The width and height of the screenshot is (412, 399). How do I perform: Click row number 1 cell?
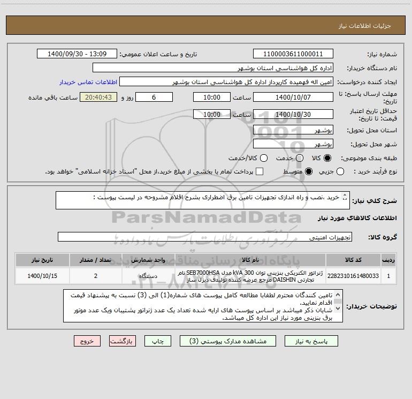pos(388,276)
